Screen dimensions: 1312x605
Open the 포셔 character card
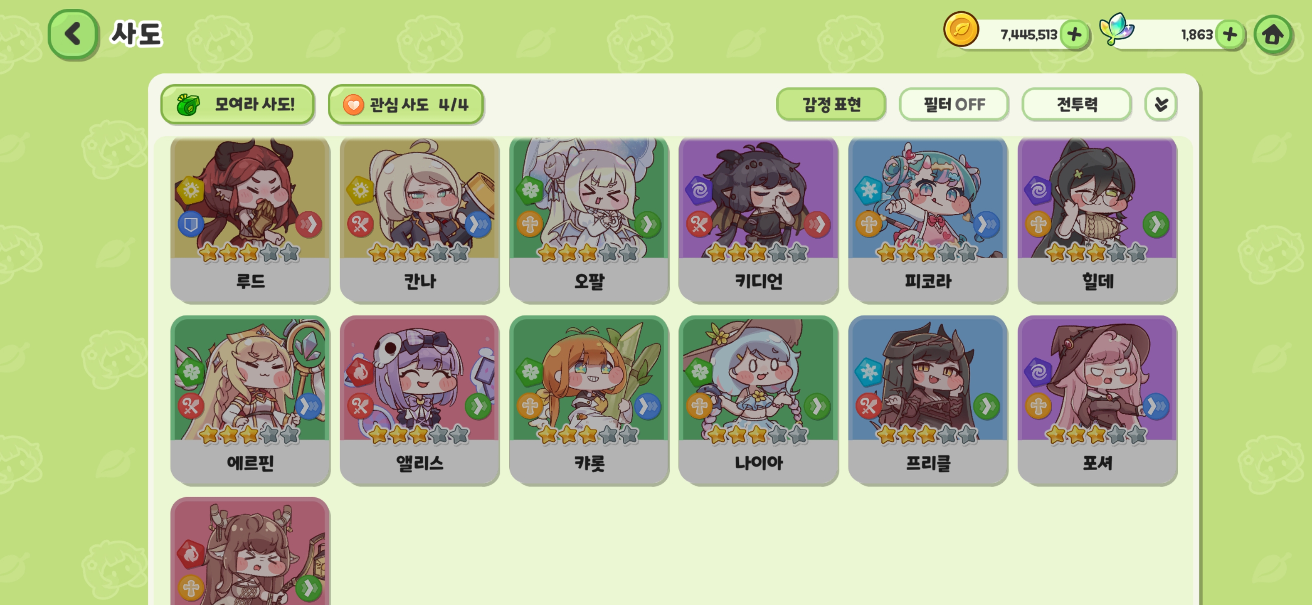(x=1097, y=400)
